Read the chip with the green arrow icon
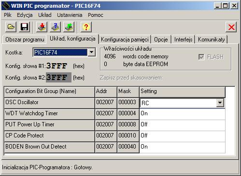This screenshot has height=176, width=241. (69, 27)
